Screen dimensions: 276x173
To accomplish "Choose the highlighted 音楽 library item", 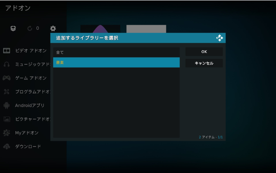I will coord(116,63).
